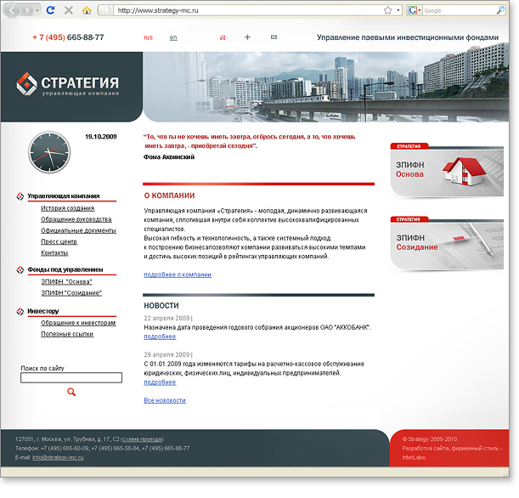The height and width of the screenshot is (498, 519).
Task: Open Пресс центр page
Action: coord(59,241)
